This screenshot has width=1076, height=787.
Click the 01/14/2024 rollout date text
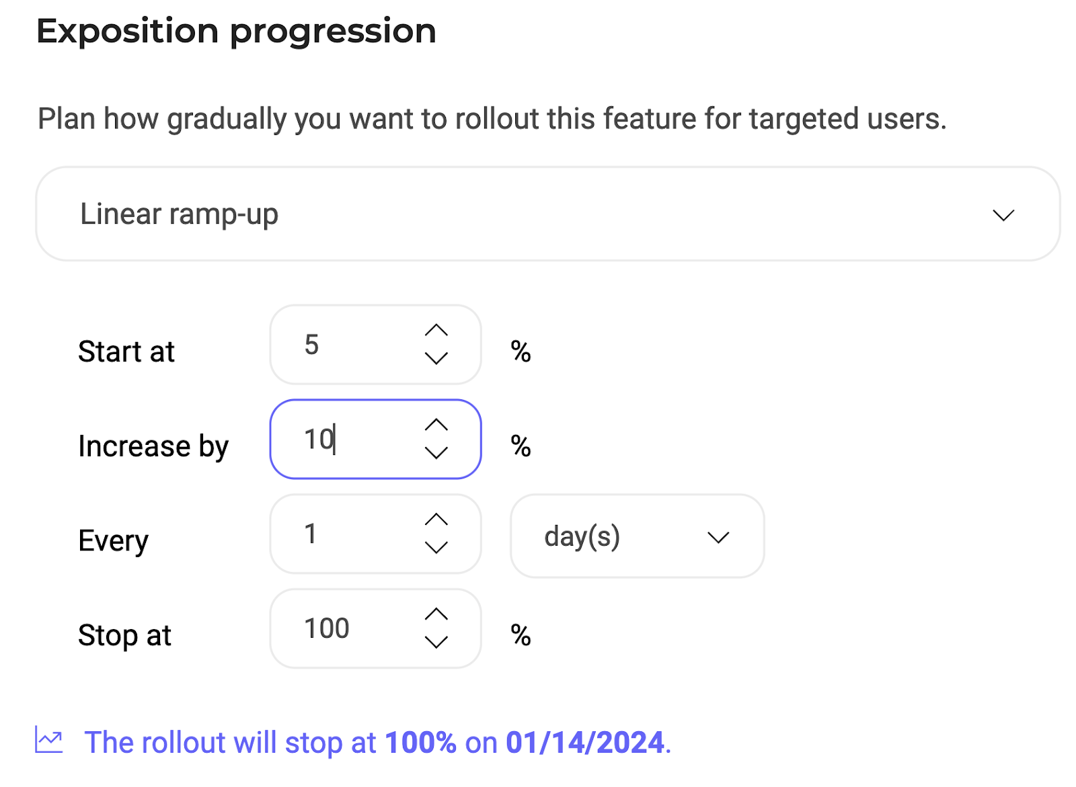point(584,743)
